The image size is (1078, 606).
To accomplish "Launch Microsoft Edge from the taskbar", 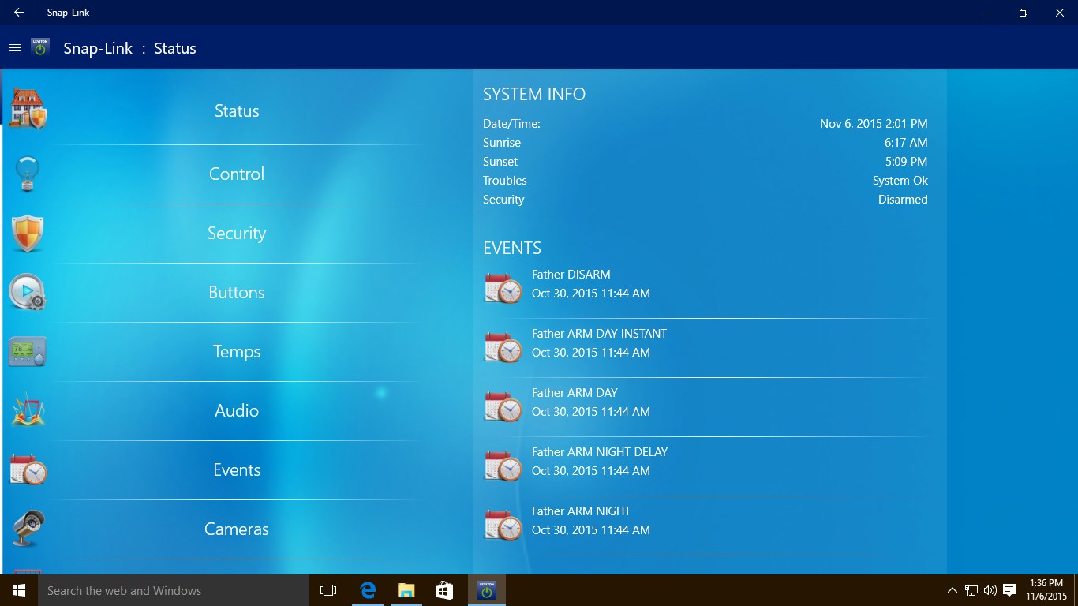I will coord(366,590).
